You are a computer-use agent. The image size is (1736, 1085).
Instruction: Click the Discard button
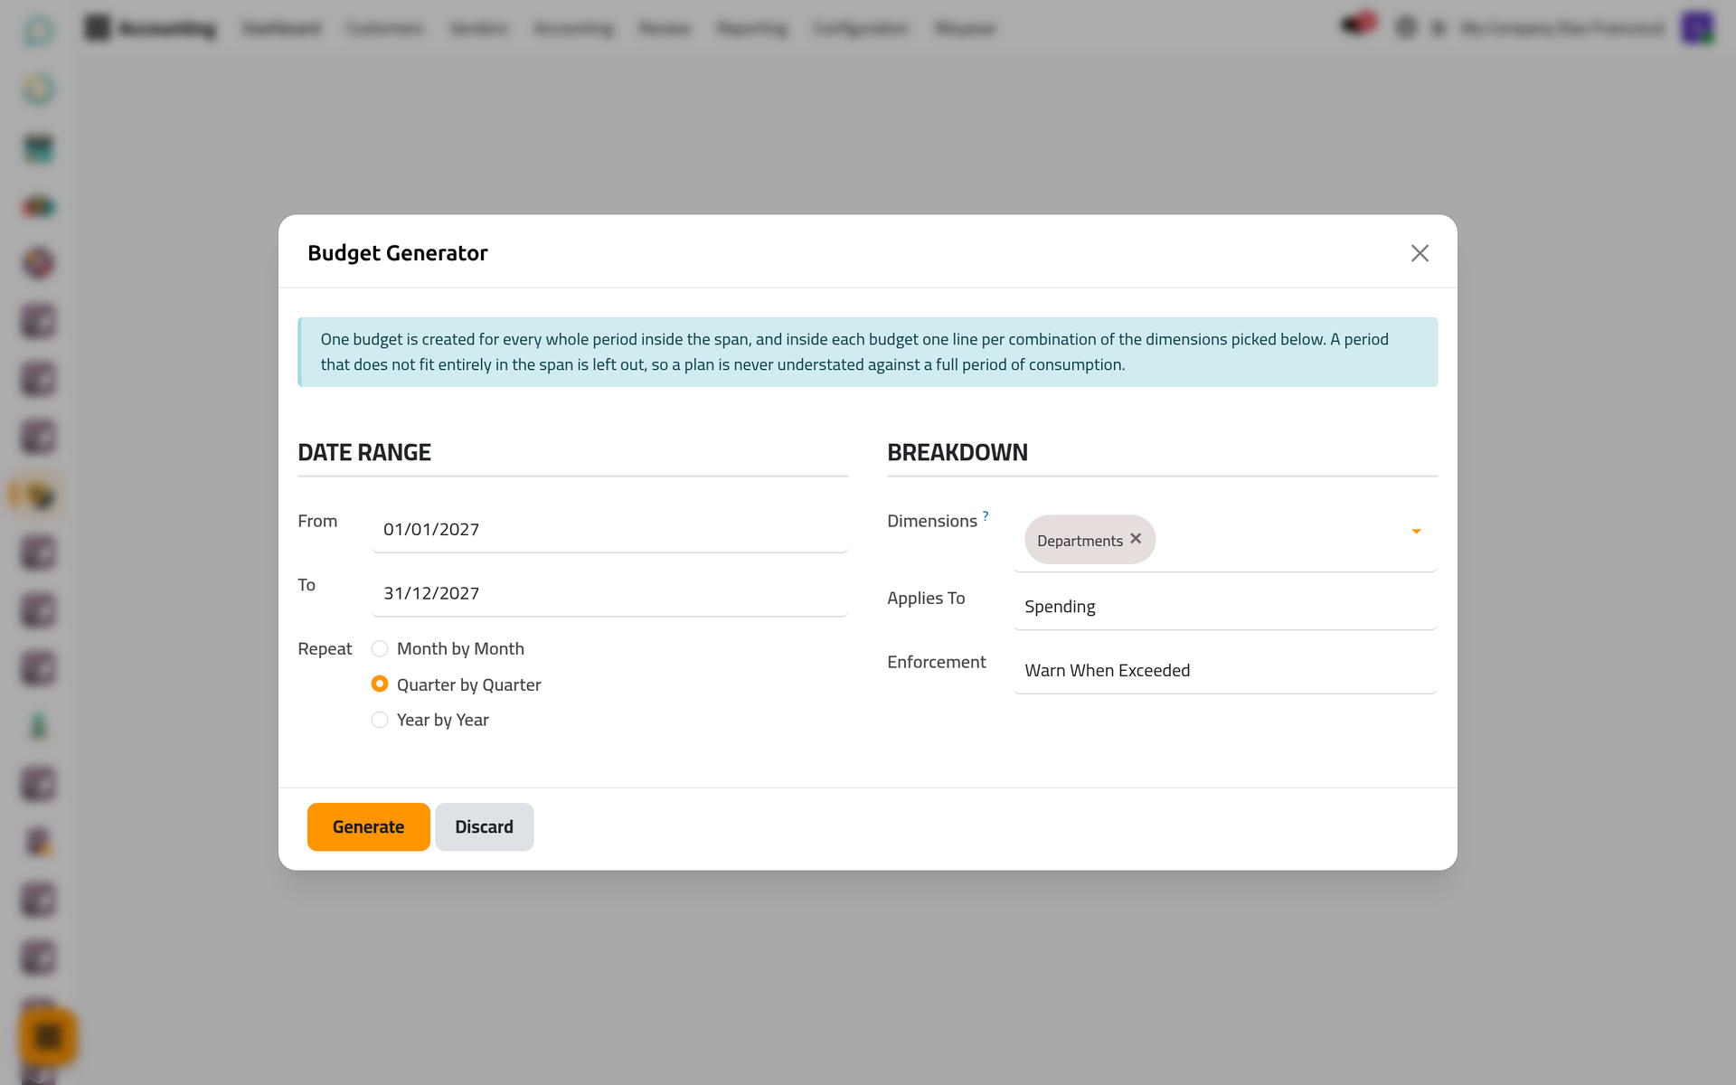click(x=484, y=827)
